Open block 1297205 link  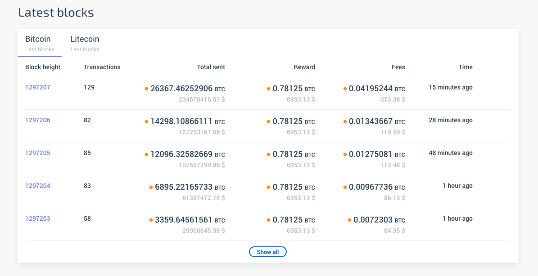coord(38,153)
